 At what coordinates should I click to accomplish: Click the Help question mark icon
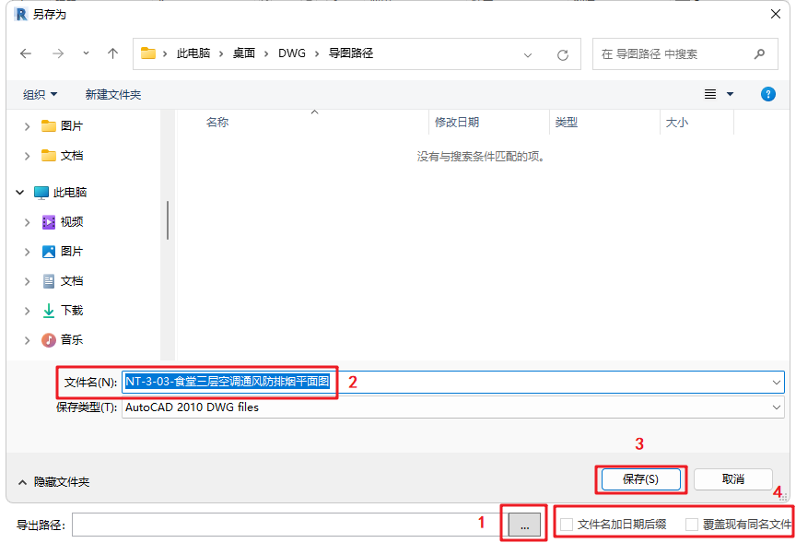tap(767, 93)
